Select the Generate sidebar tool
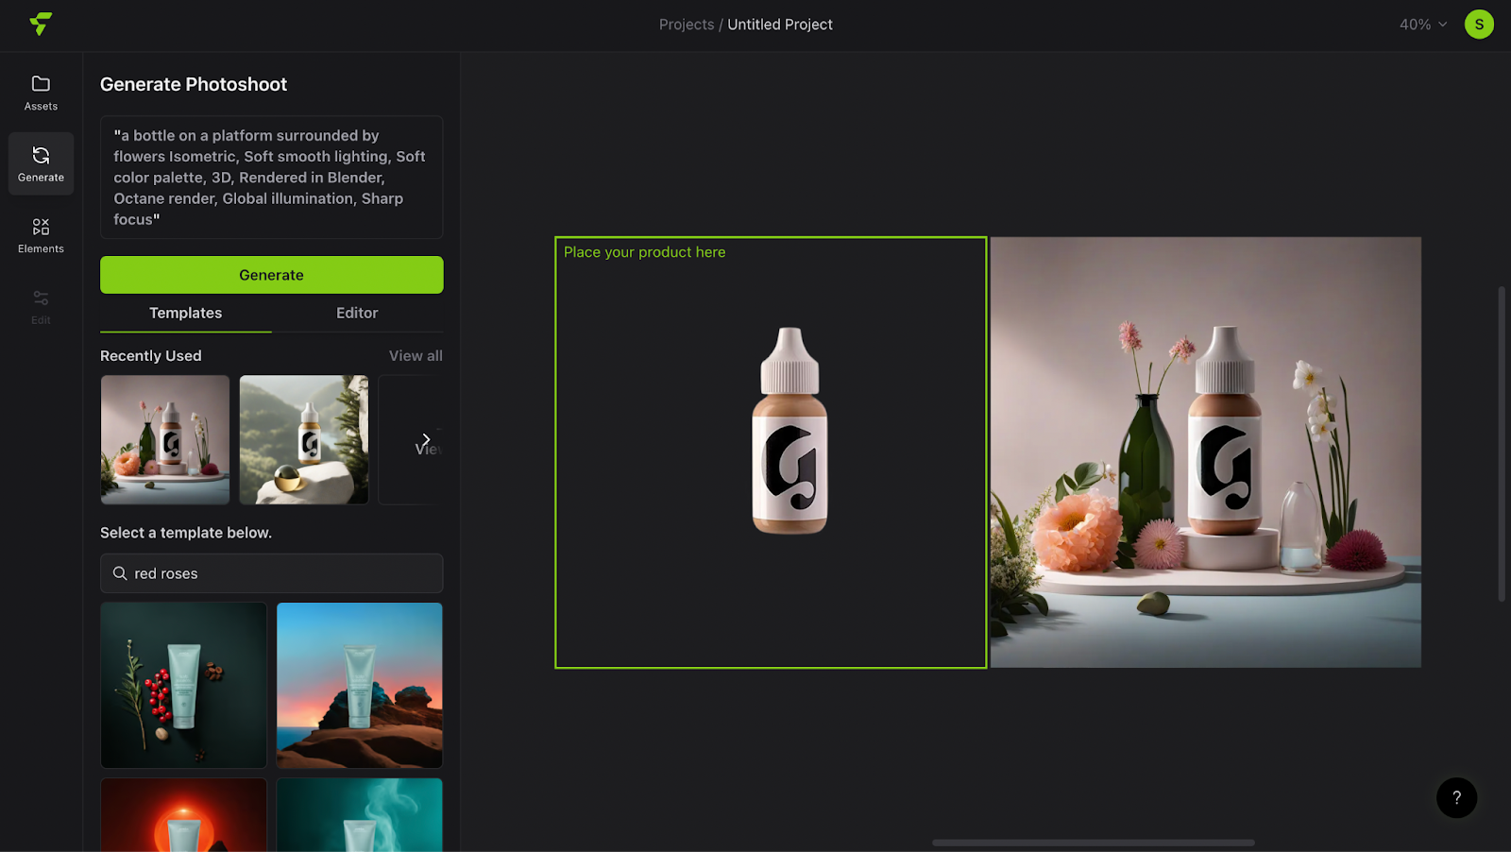 pyautogui.click(x=41, y=163)
